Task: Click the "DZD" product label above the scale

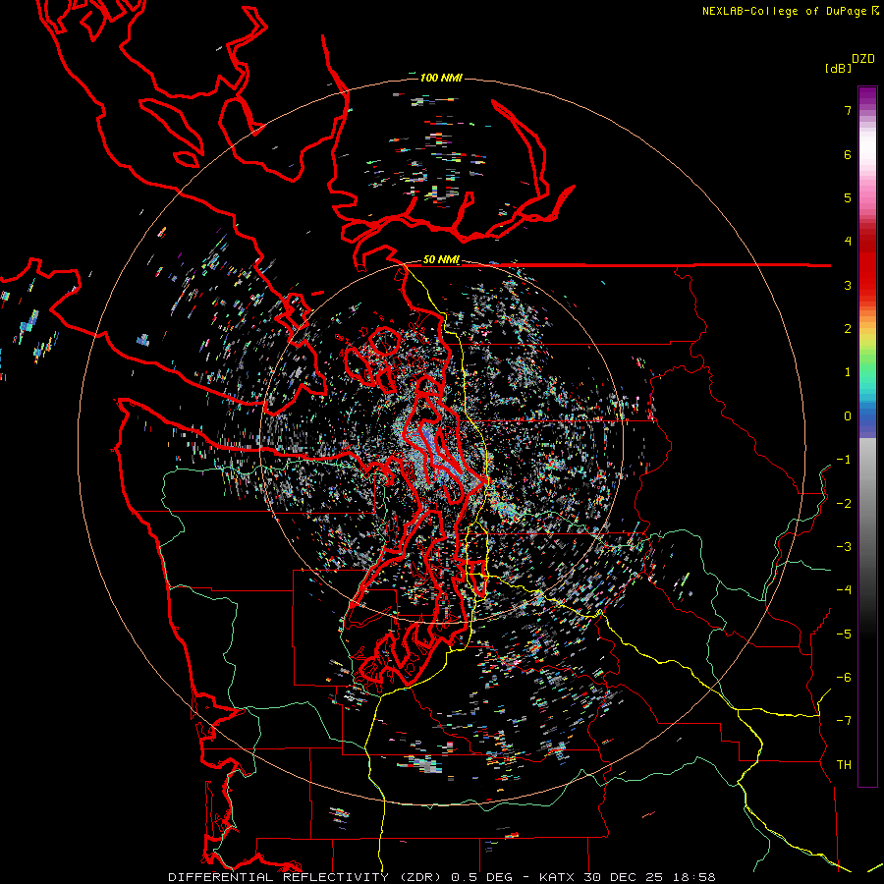Action: click(x=863, y=59)
